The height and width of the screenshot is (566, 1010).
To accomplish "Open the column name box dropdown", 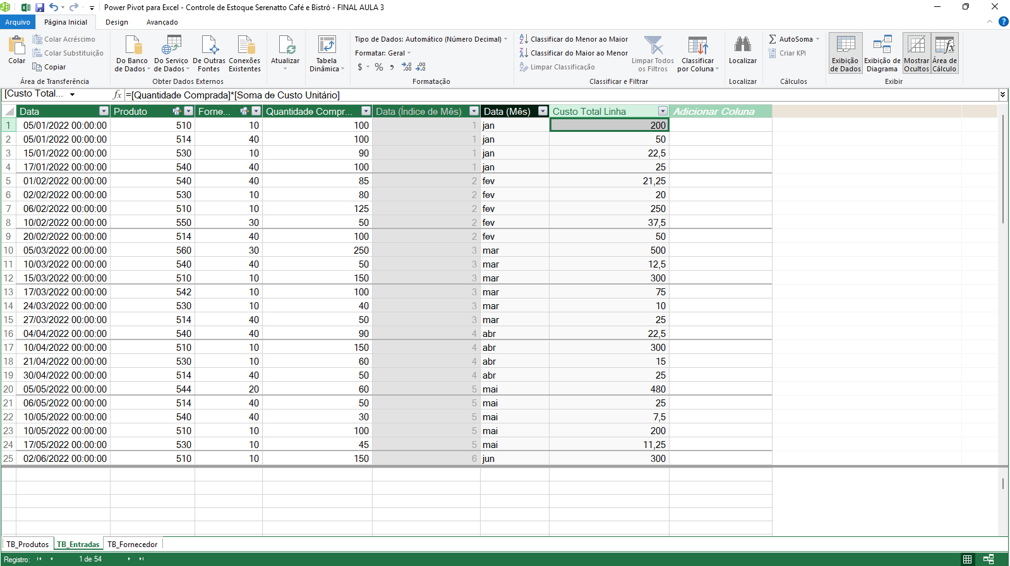I will coord(73,95).
